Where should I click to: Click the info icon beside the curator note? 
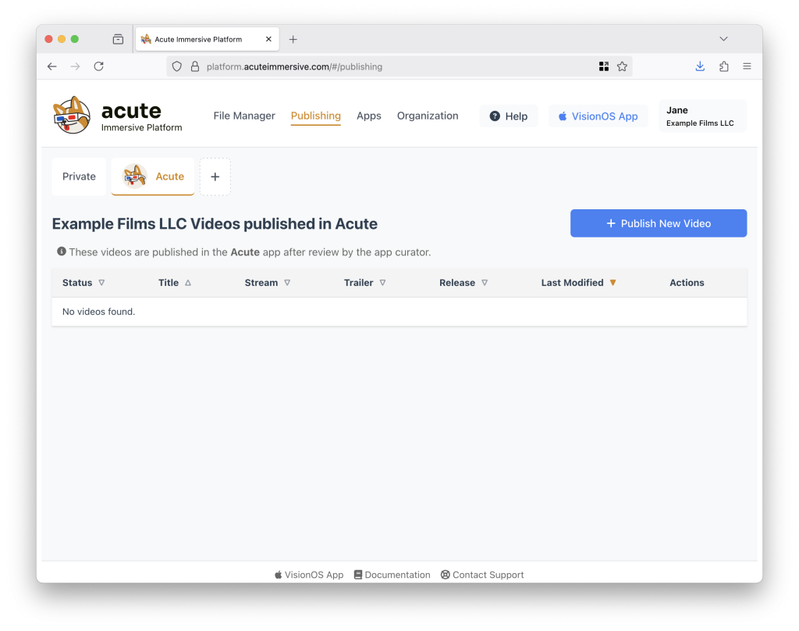click(62, 251)
